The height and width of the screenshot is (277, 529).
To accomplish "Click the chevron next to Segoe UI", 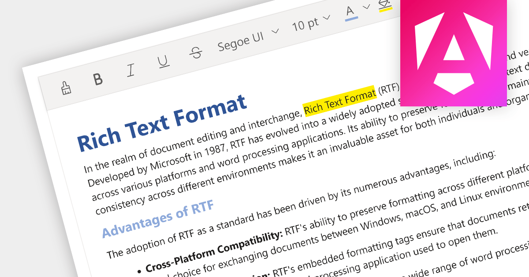I will pos(275,32).
